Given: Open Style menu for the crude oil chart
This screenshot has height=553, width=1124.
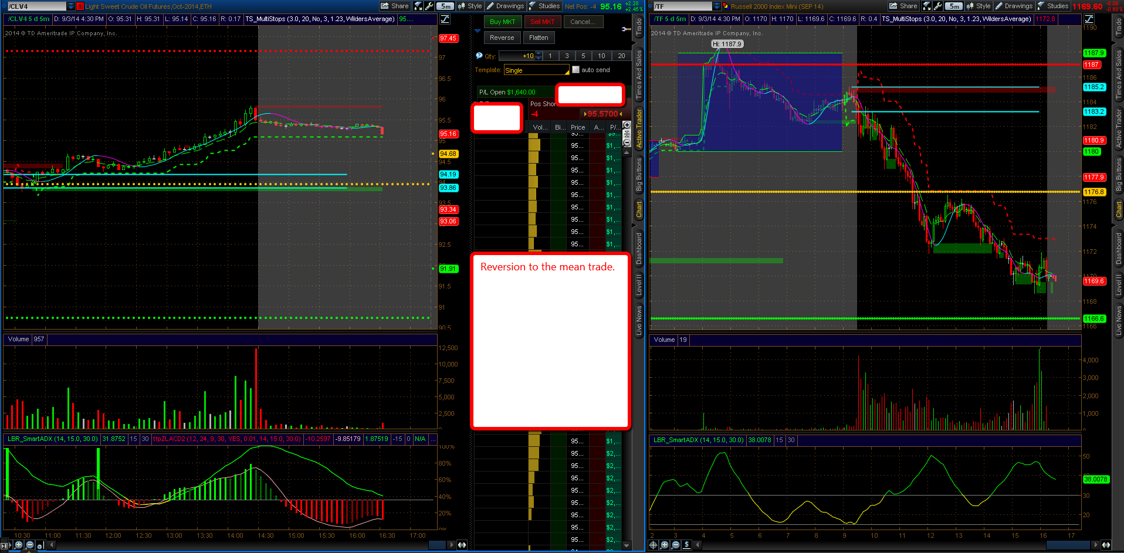Looking at the screenshot, I should click(x=470, y=6).
